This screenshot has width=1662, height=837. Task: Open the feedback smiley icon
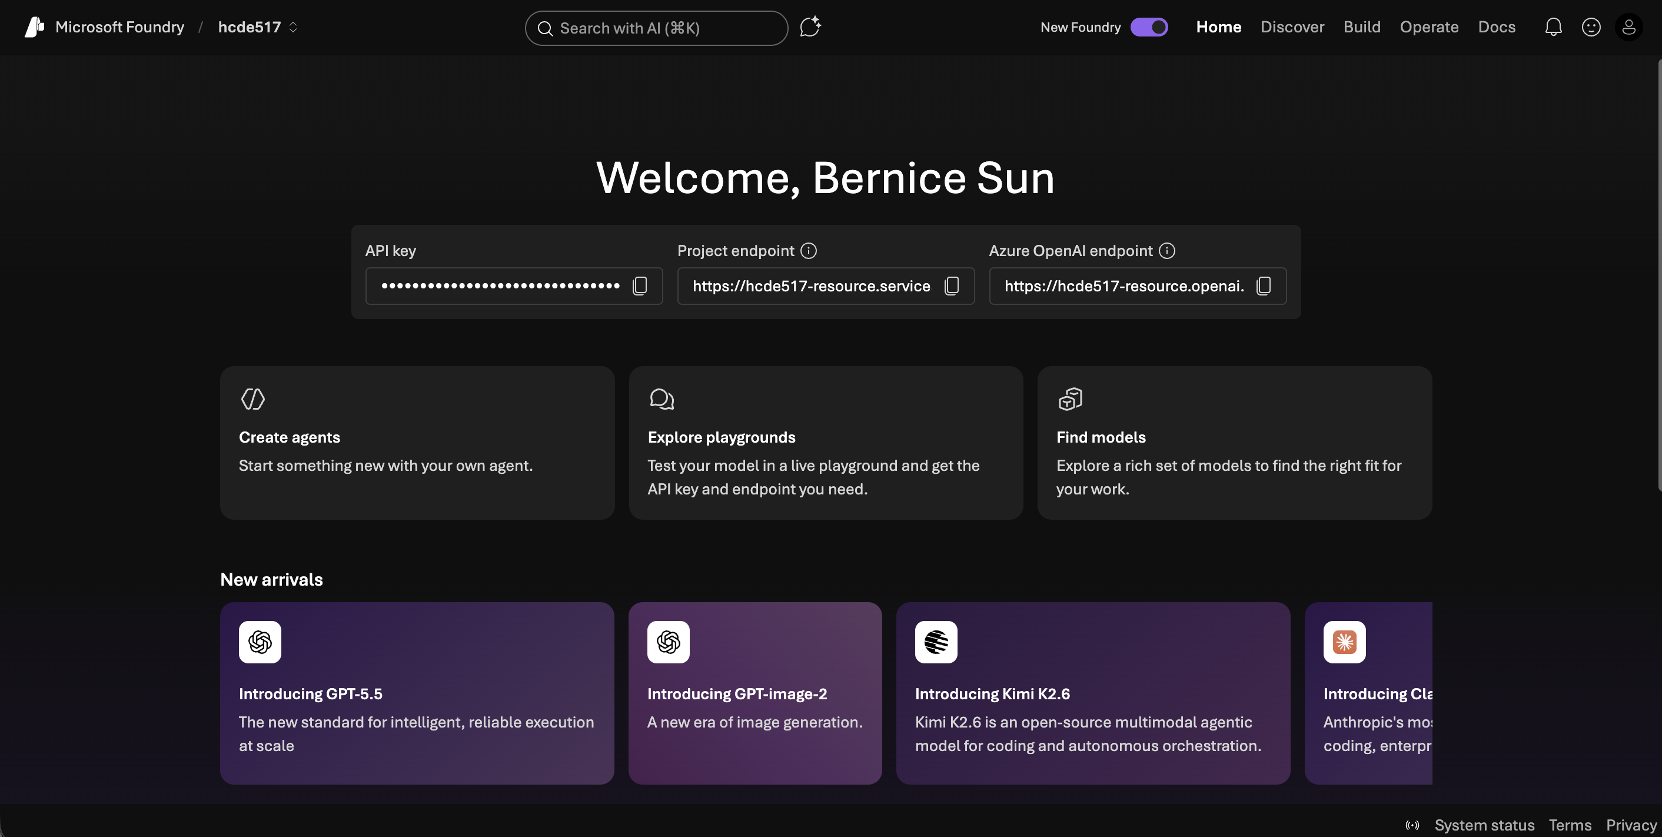1590,27
